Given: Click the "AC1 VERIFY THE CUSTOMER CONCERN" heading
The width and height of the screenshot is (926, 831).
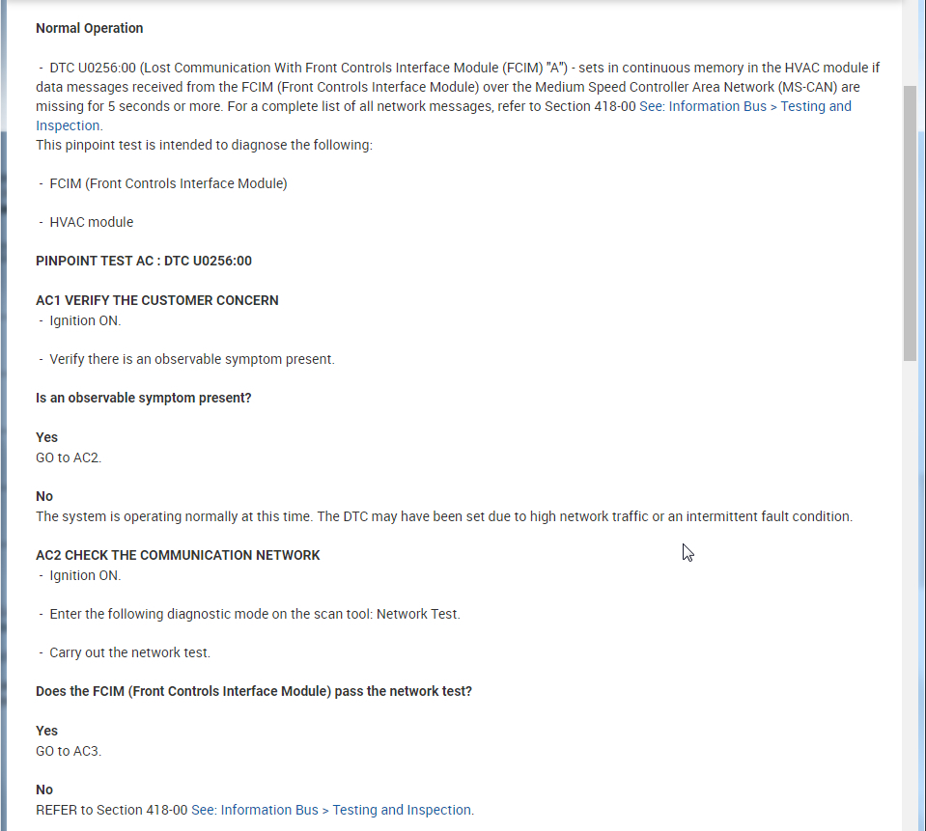Looking at the screenshot, I should [157, 300].
